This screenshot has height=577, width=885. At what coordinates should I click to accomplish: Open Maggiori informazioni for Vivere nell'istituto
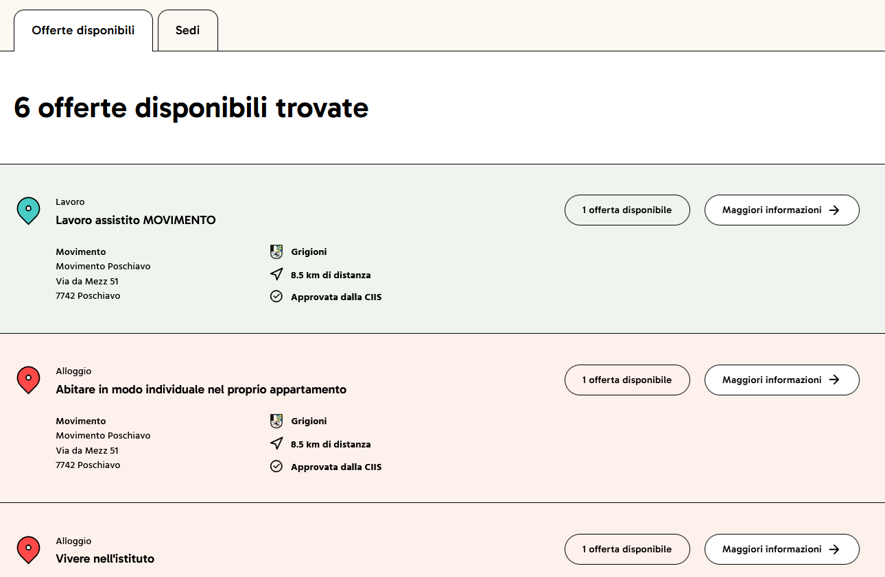[x=781, y=549]
